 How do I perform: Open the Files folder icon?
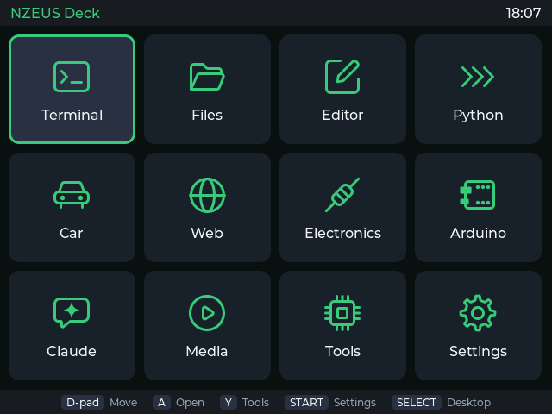click(207, 77)
